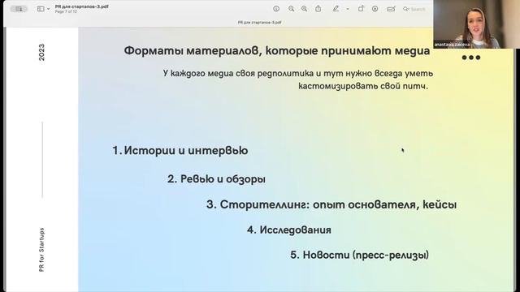Select the highlight pen tool

[336, 9]
